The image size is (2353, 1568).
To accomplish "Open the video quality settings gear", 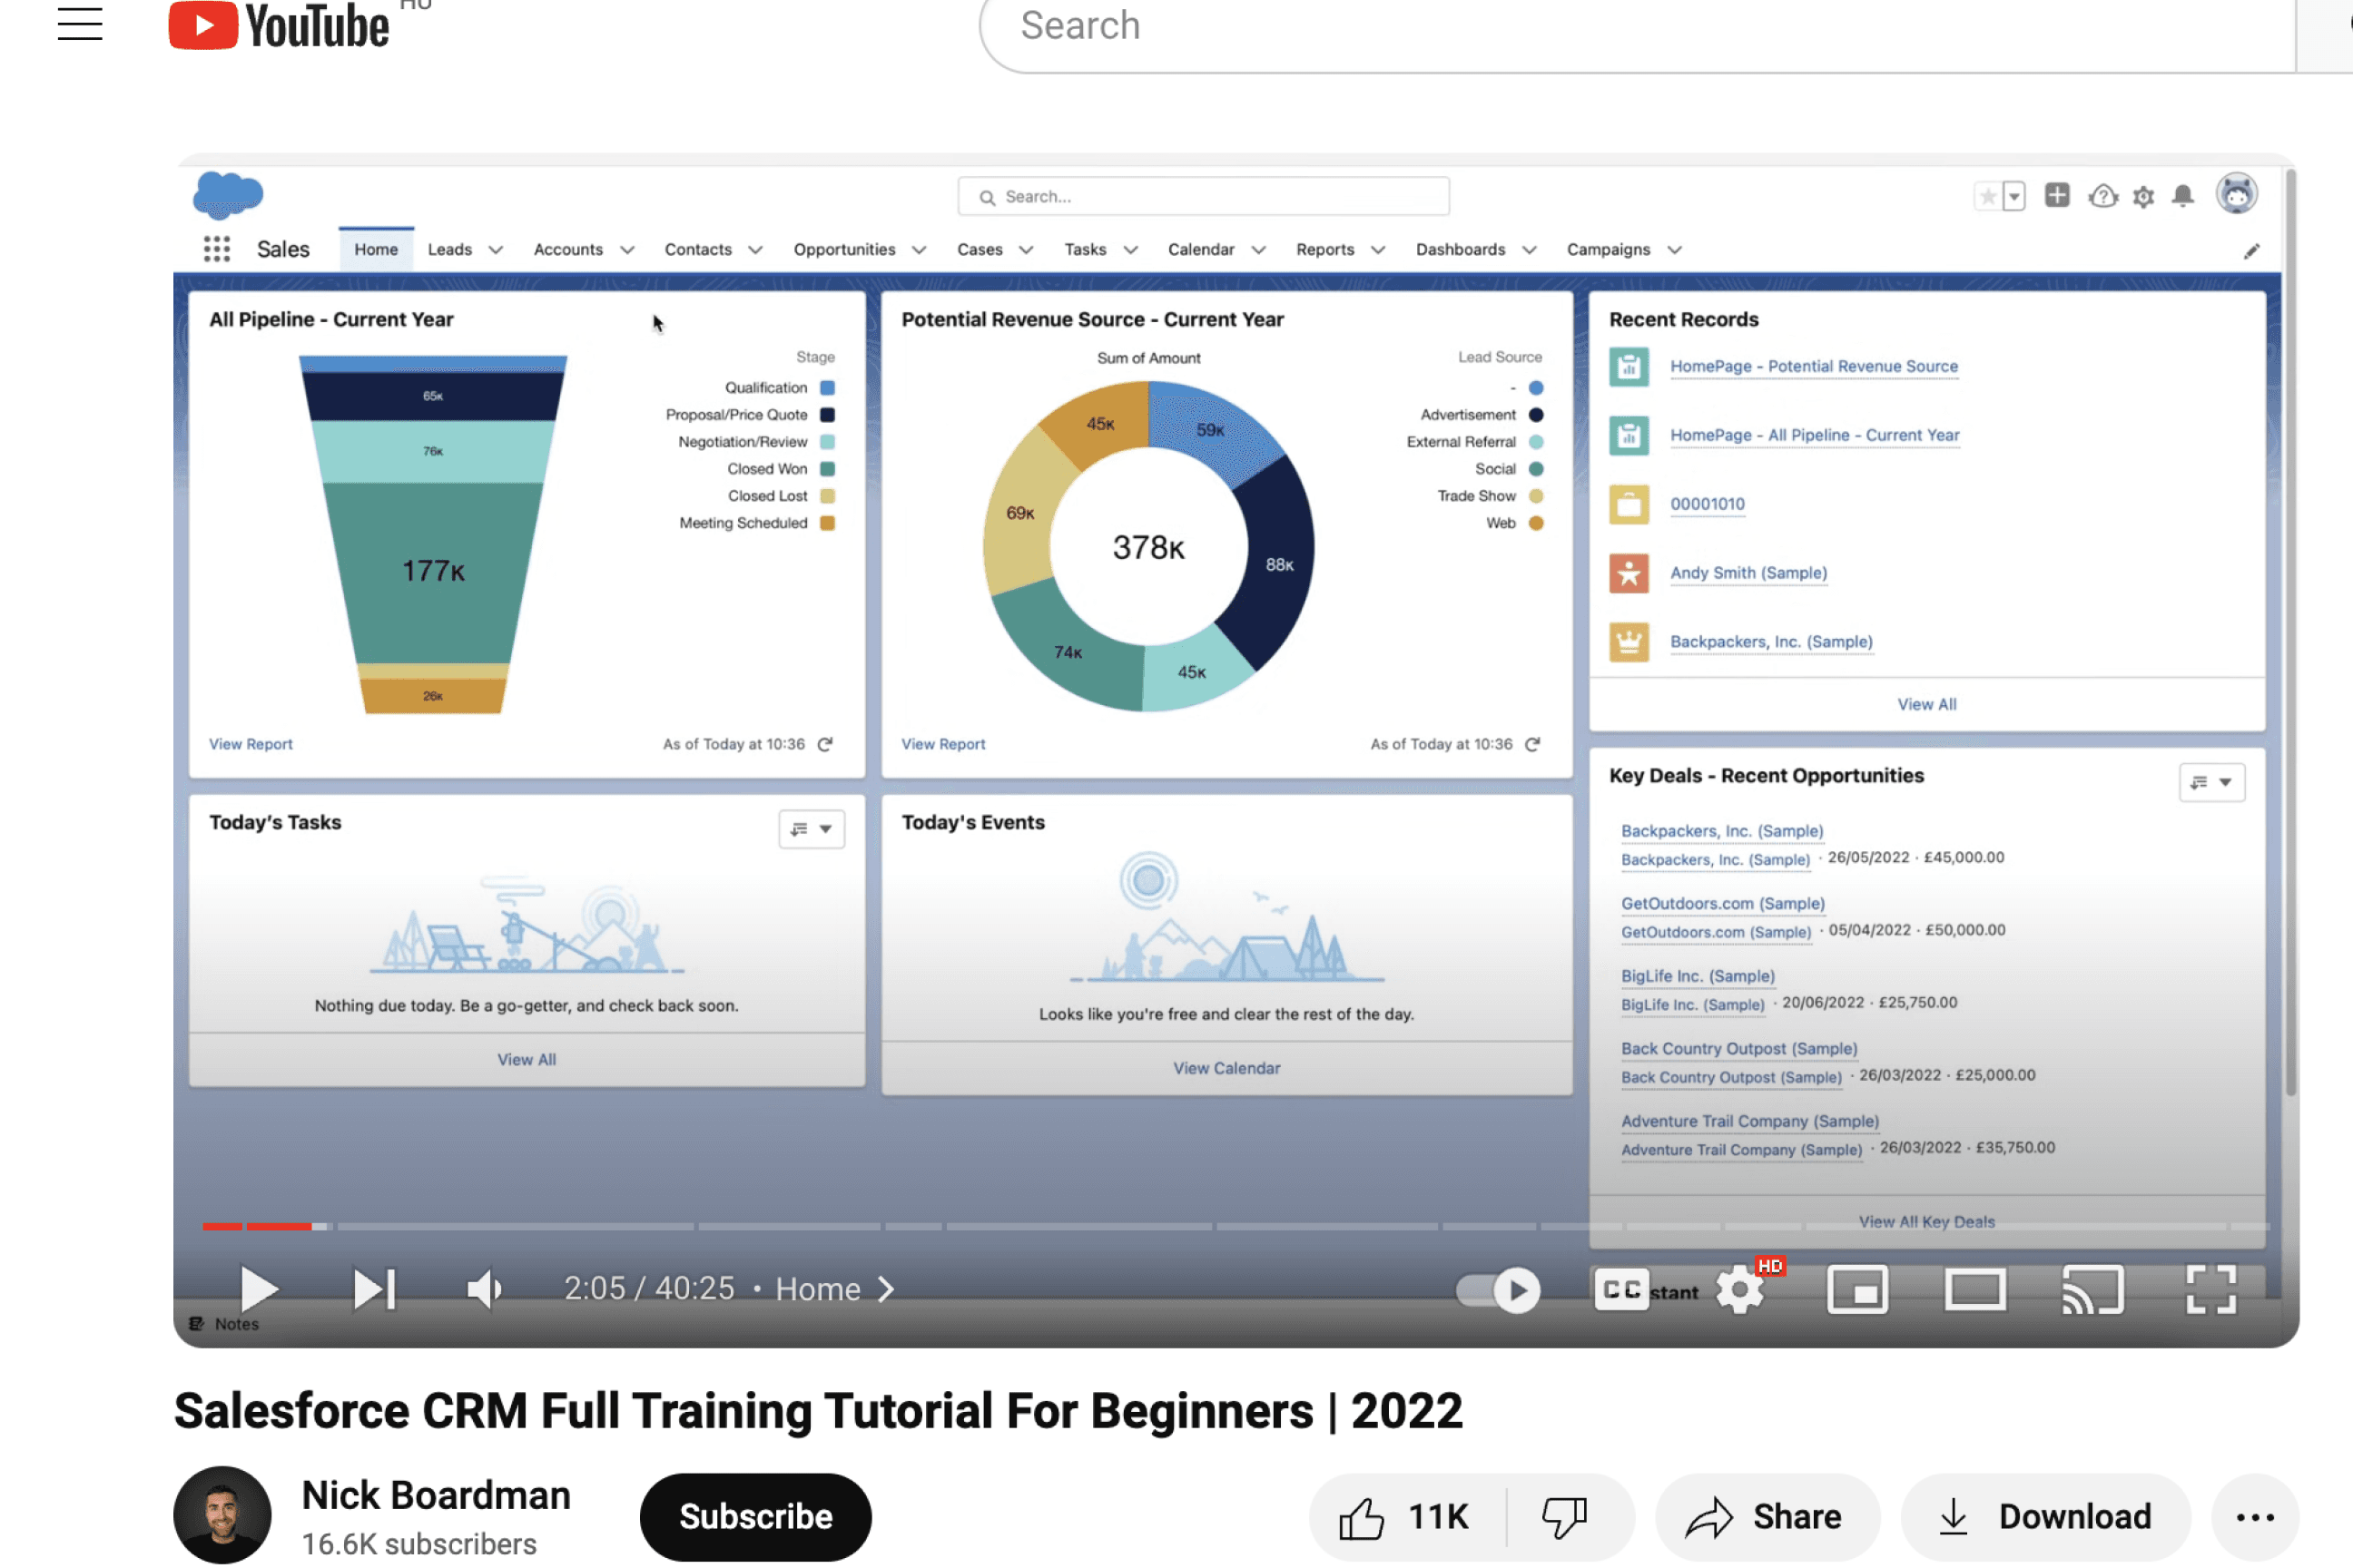I will click(x=1738, y=1289).
